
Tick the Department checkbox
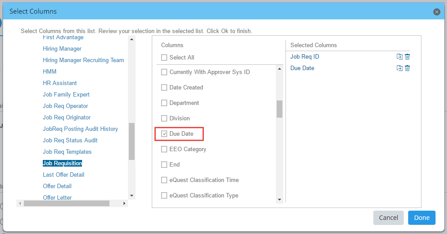[164, 103]
